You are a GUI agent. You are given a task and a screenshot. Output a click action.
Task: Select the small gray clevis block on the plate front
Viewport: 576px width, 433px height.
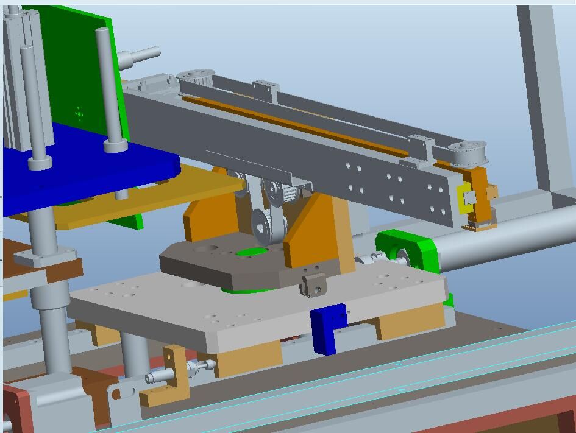click(x=313, y=284)
